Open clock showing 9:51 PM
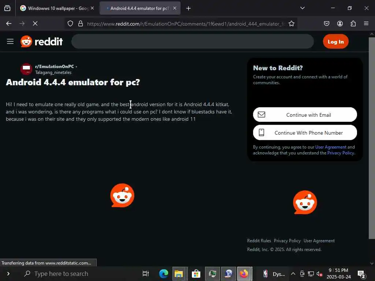 (x=338, y=274)
